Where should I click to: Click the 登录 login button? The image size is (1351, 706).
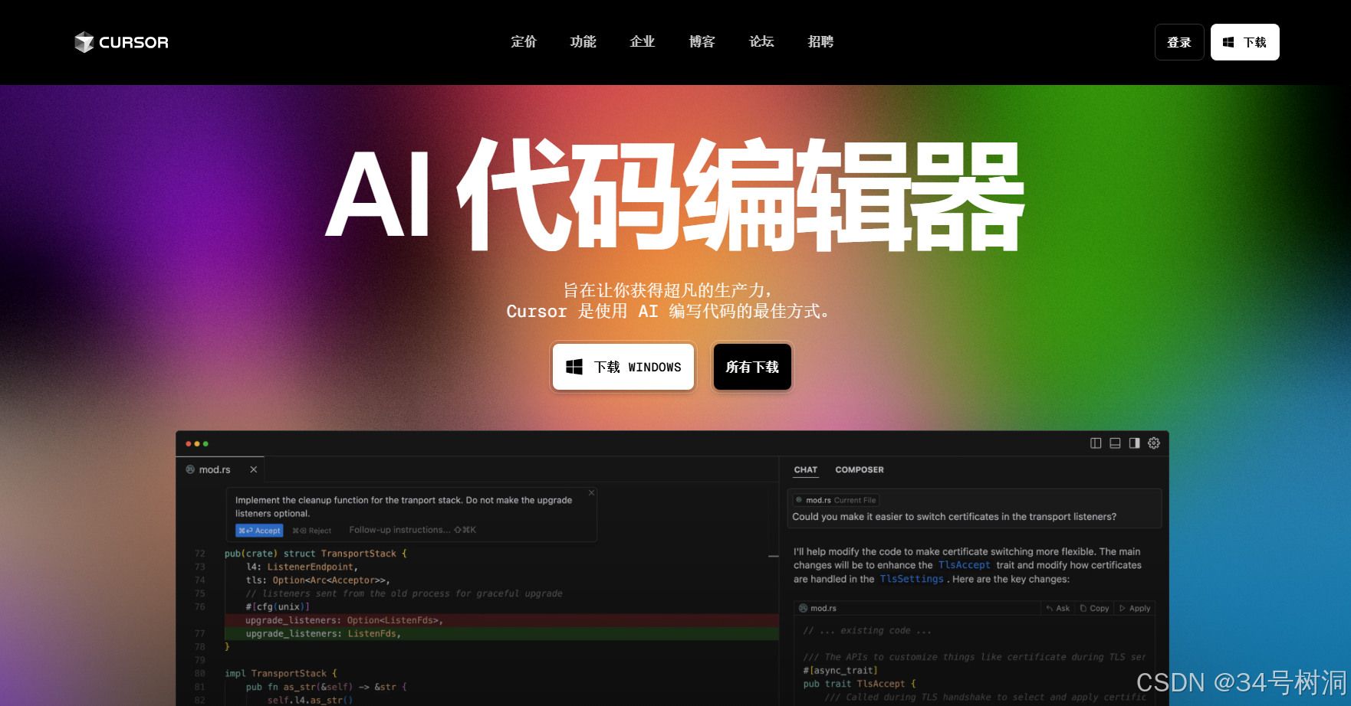tap(1179, 42)
